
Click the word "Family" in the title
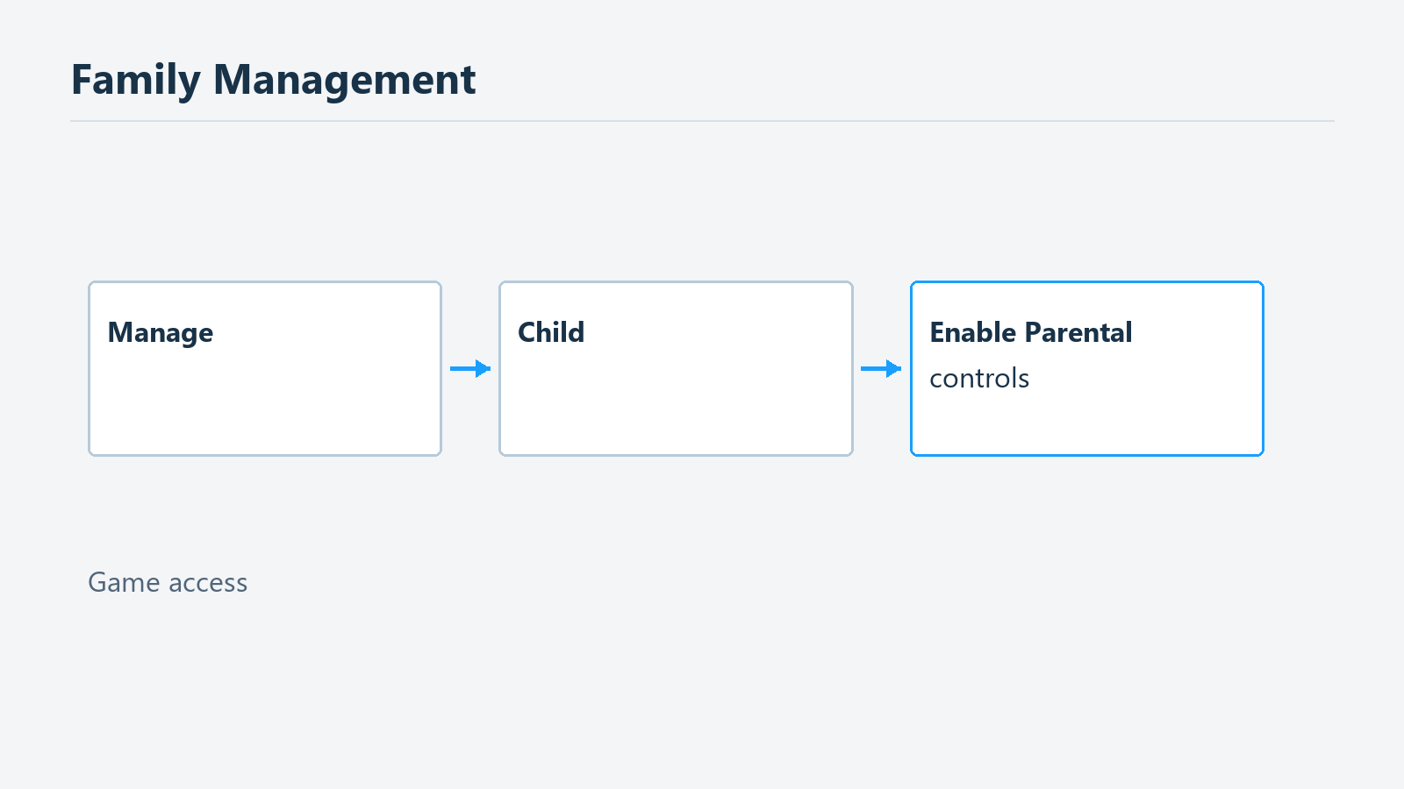[x=136, y=80]
